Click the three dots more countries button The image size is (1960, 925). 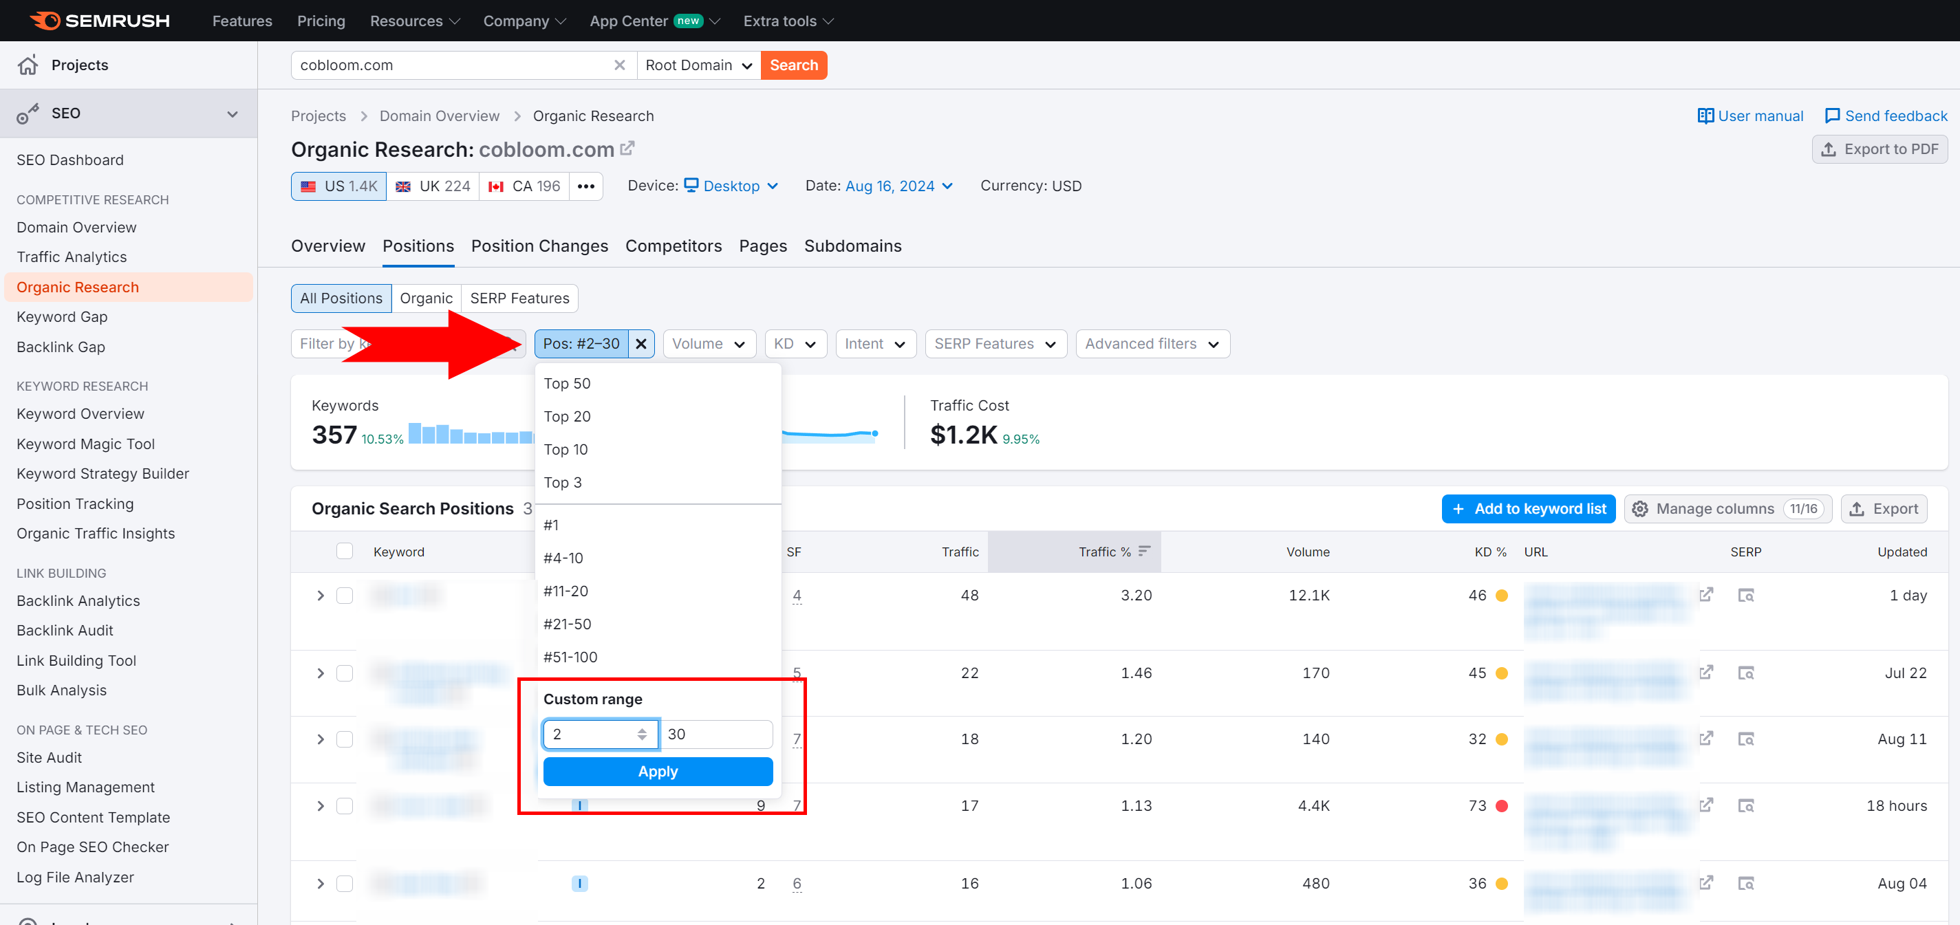point(586,186)
